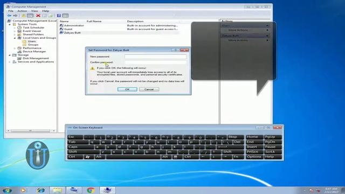This screenshot has height=194, width=345.
Task: Click the Back arrow in Computer Management toolbar
Action: [x=9, y=16]
